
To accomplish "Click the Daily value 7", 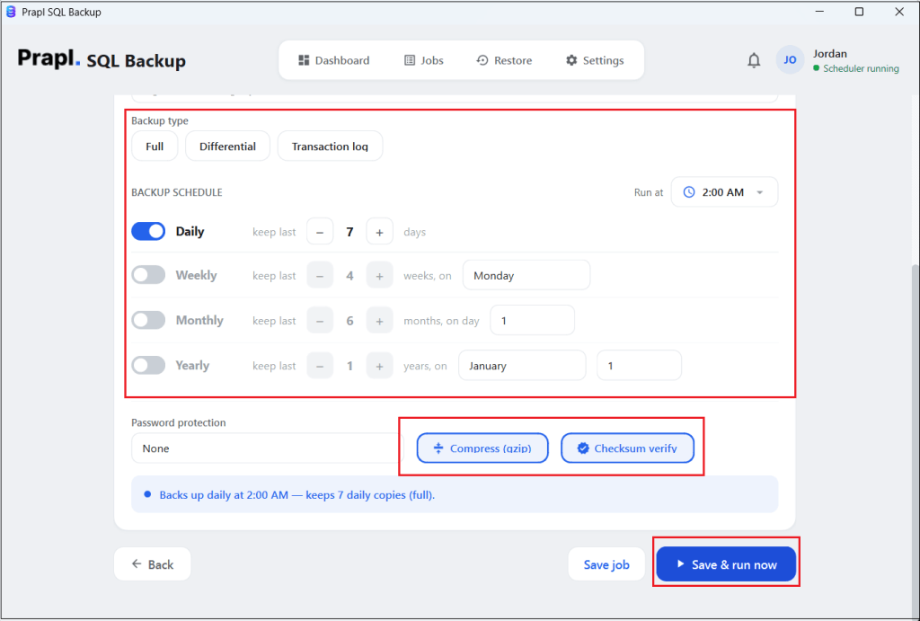I will (349, 232).
